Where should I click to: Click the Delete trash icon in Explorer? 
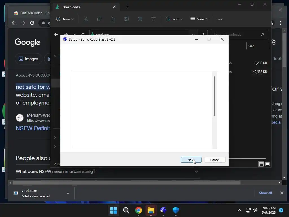(x=153, y=19)
